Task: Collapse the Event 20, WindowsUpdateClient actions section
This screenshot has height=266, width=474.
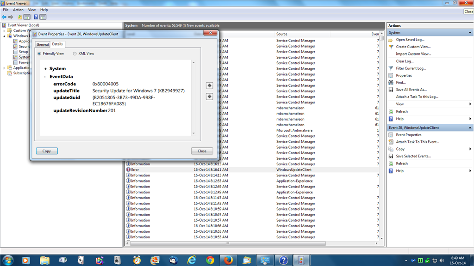Action: [x=470, y=128]
